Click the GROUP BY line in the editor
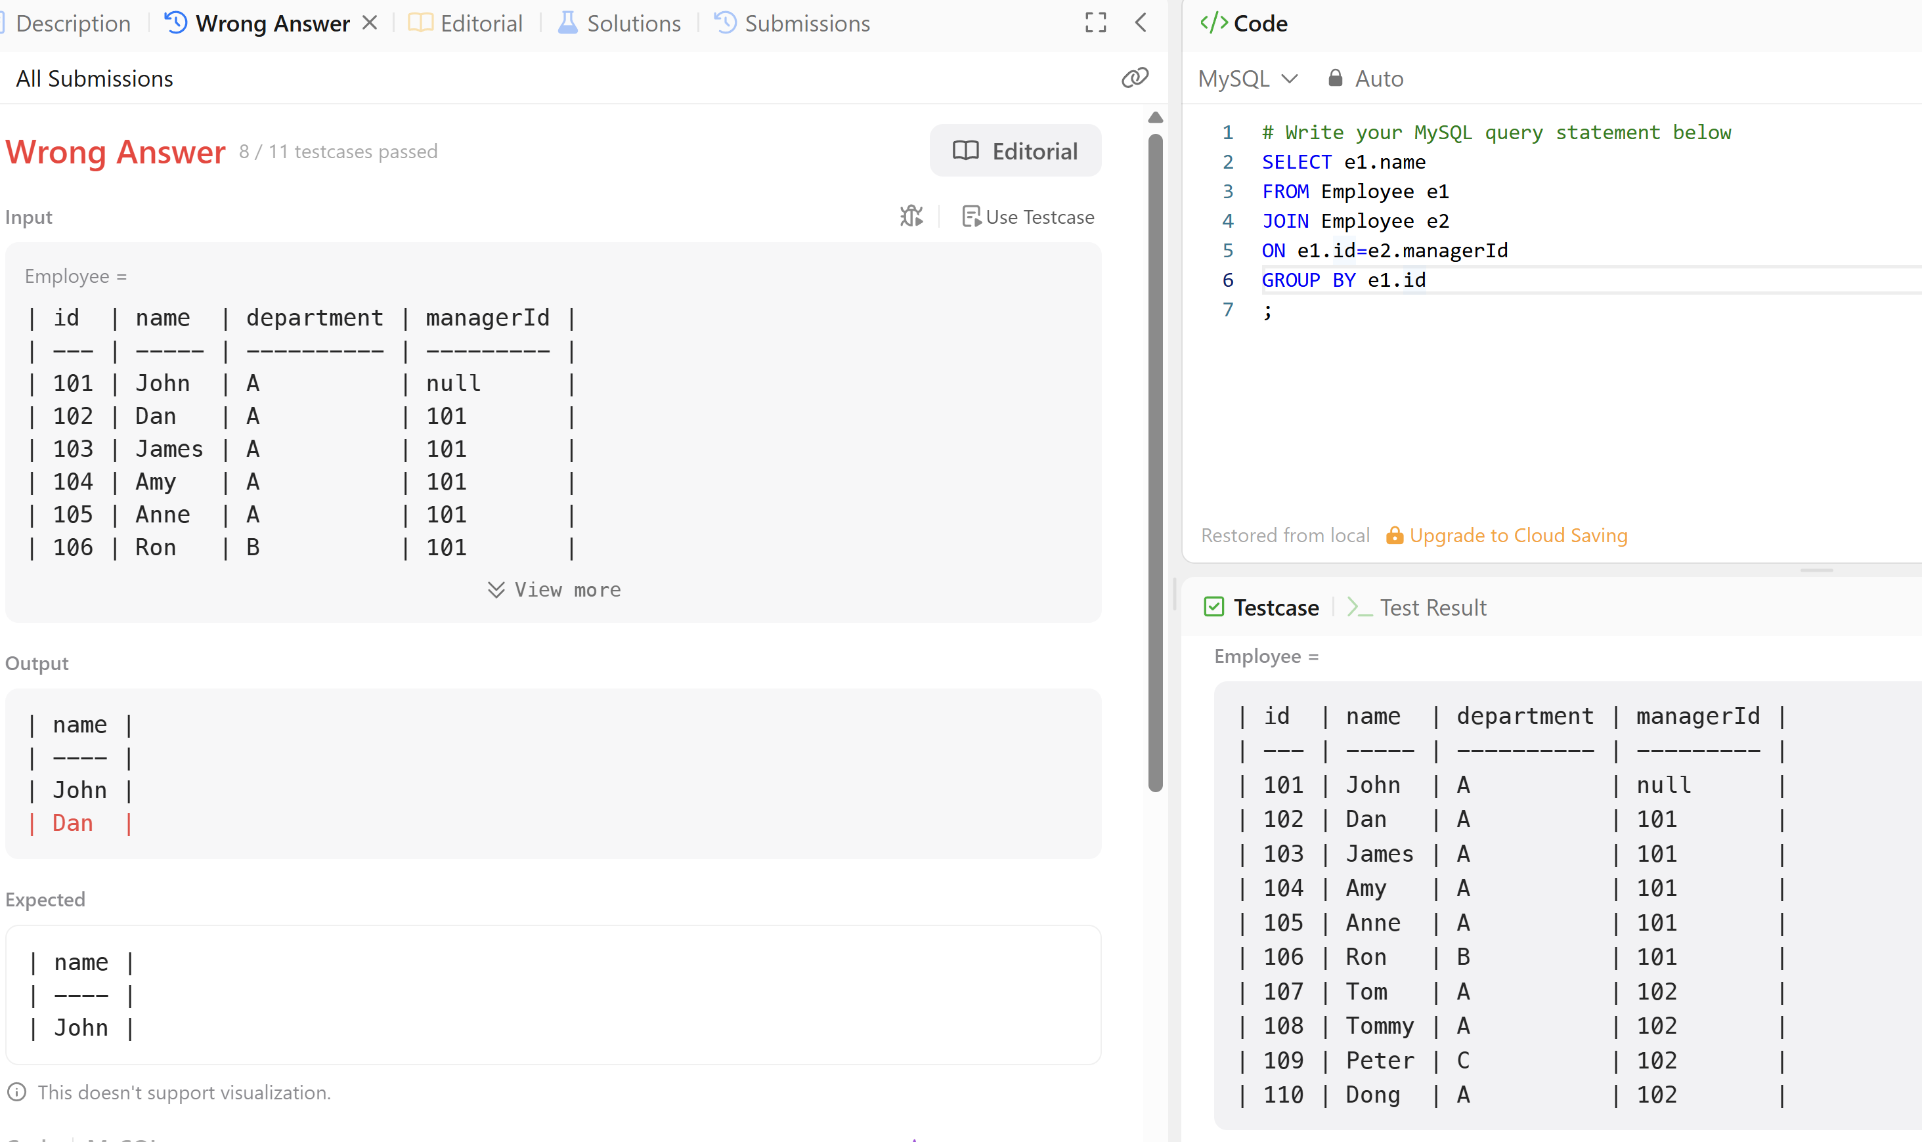Viewport: 1922px width, 1142px height. [1343, 280]
